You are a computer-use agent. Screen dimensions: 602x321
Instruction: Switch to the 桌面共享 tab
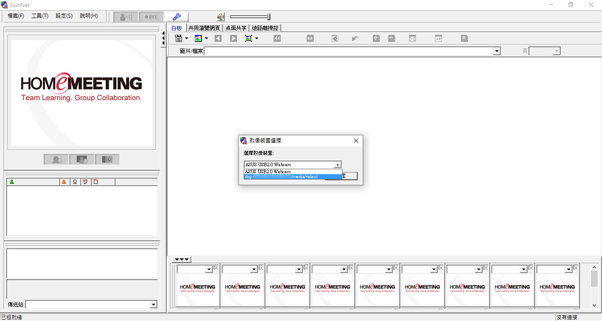(x=236, y=28)
